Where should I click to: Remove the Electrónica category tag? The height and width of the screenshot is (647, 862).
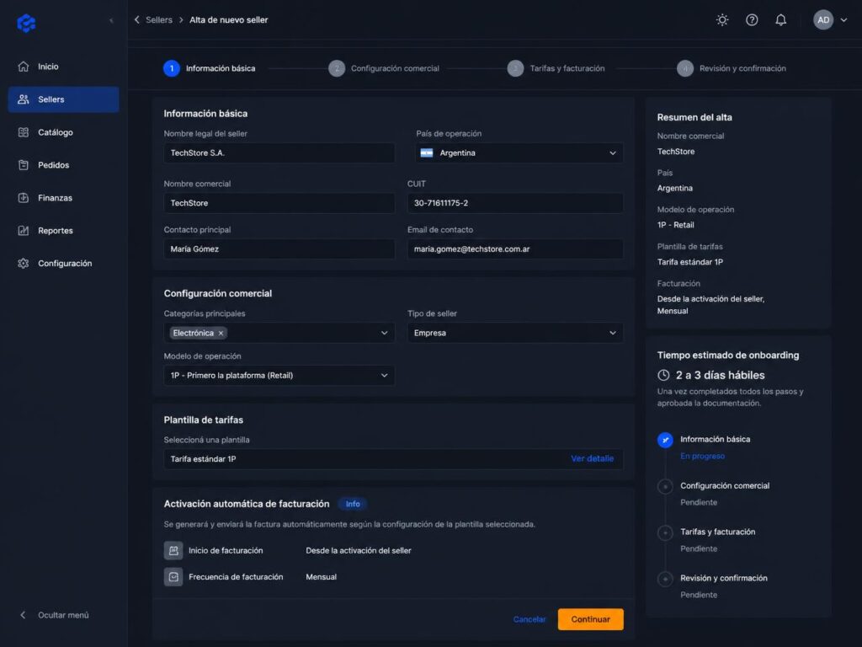pos(221,333)
